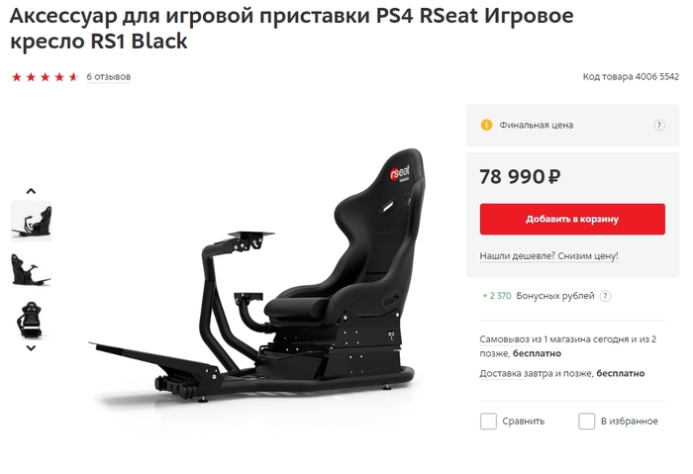
Task: Tick the В избранное checkbox
Action: [586, 421]
